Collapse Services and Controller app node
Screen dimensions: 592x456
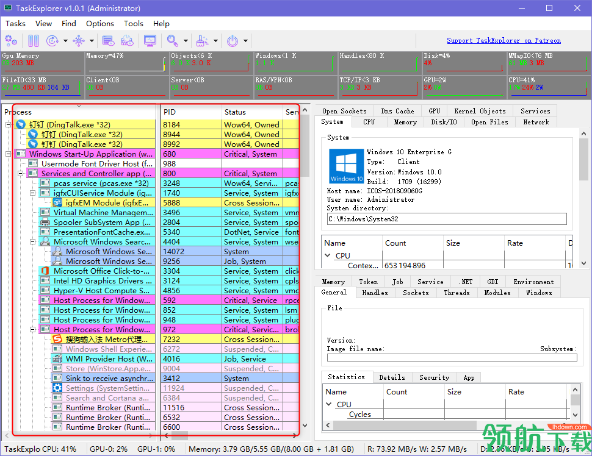pos(20,174)
